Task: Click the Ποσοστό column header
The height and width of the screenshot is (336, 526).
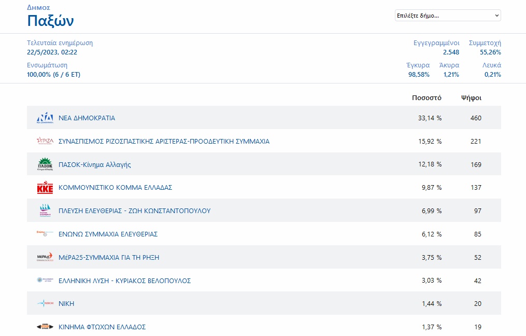Action: [427, 97]
